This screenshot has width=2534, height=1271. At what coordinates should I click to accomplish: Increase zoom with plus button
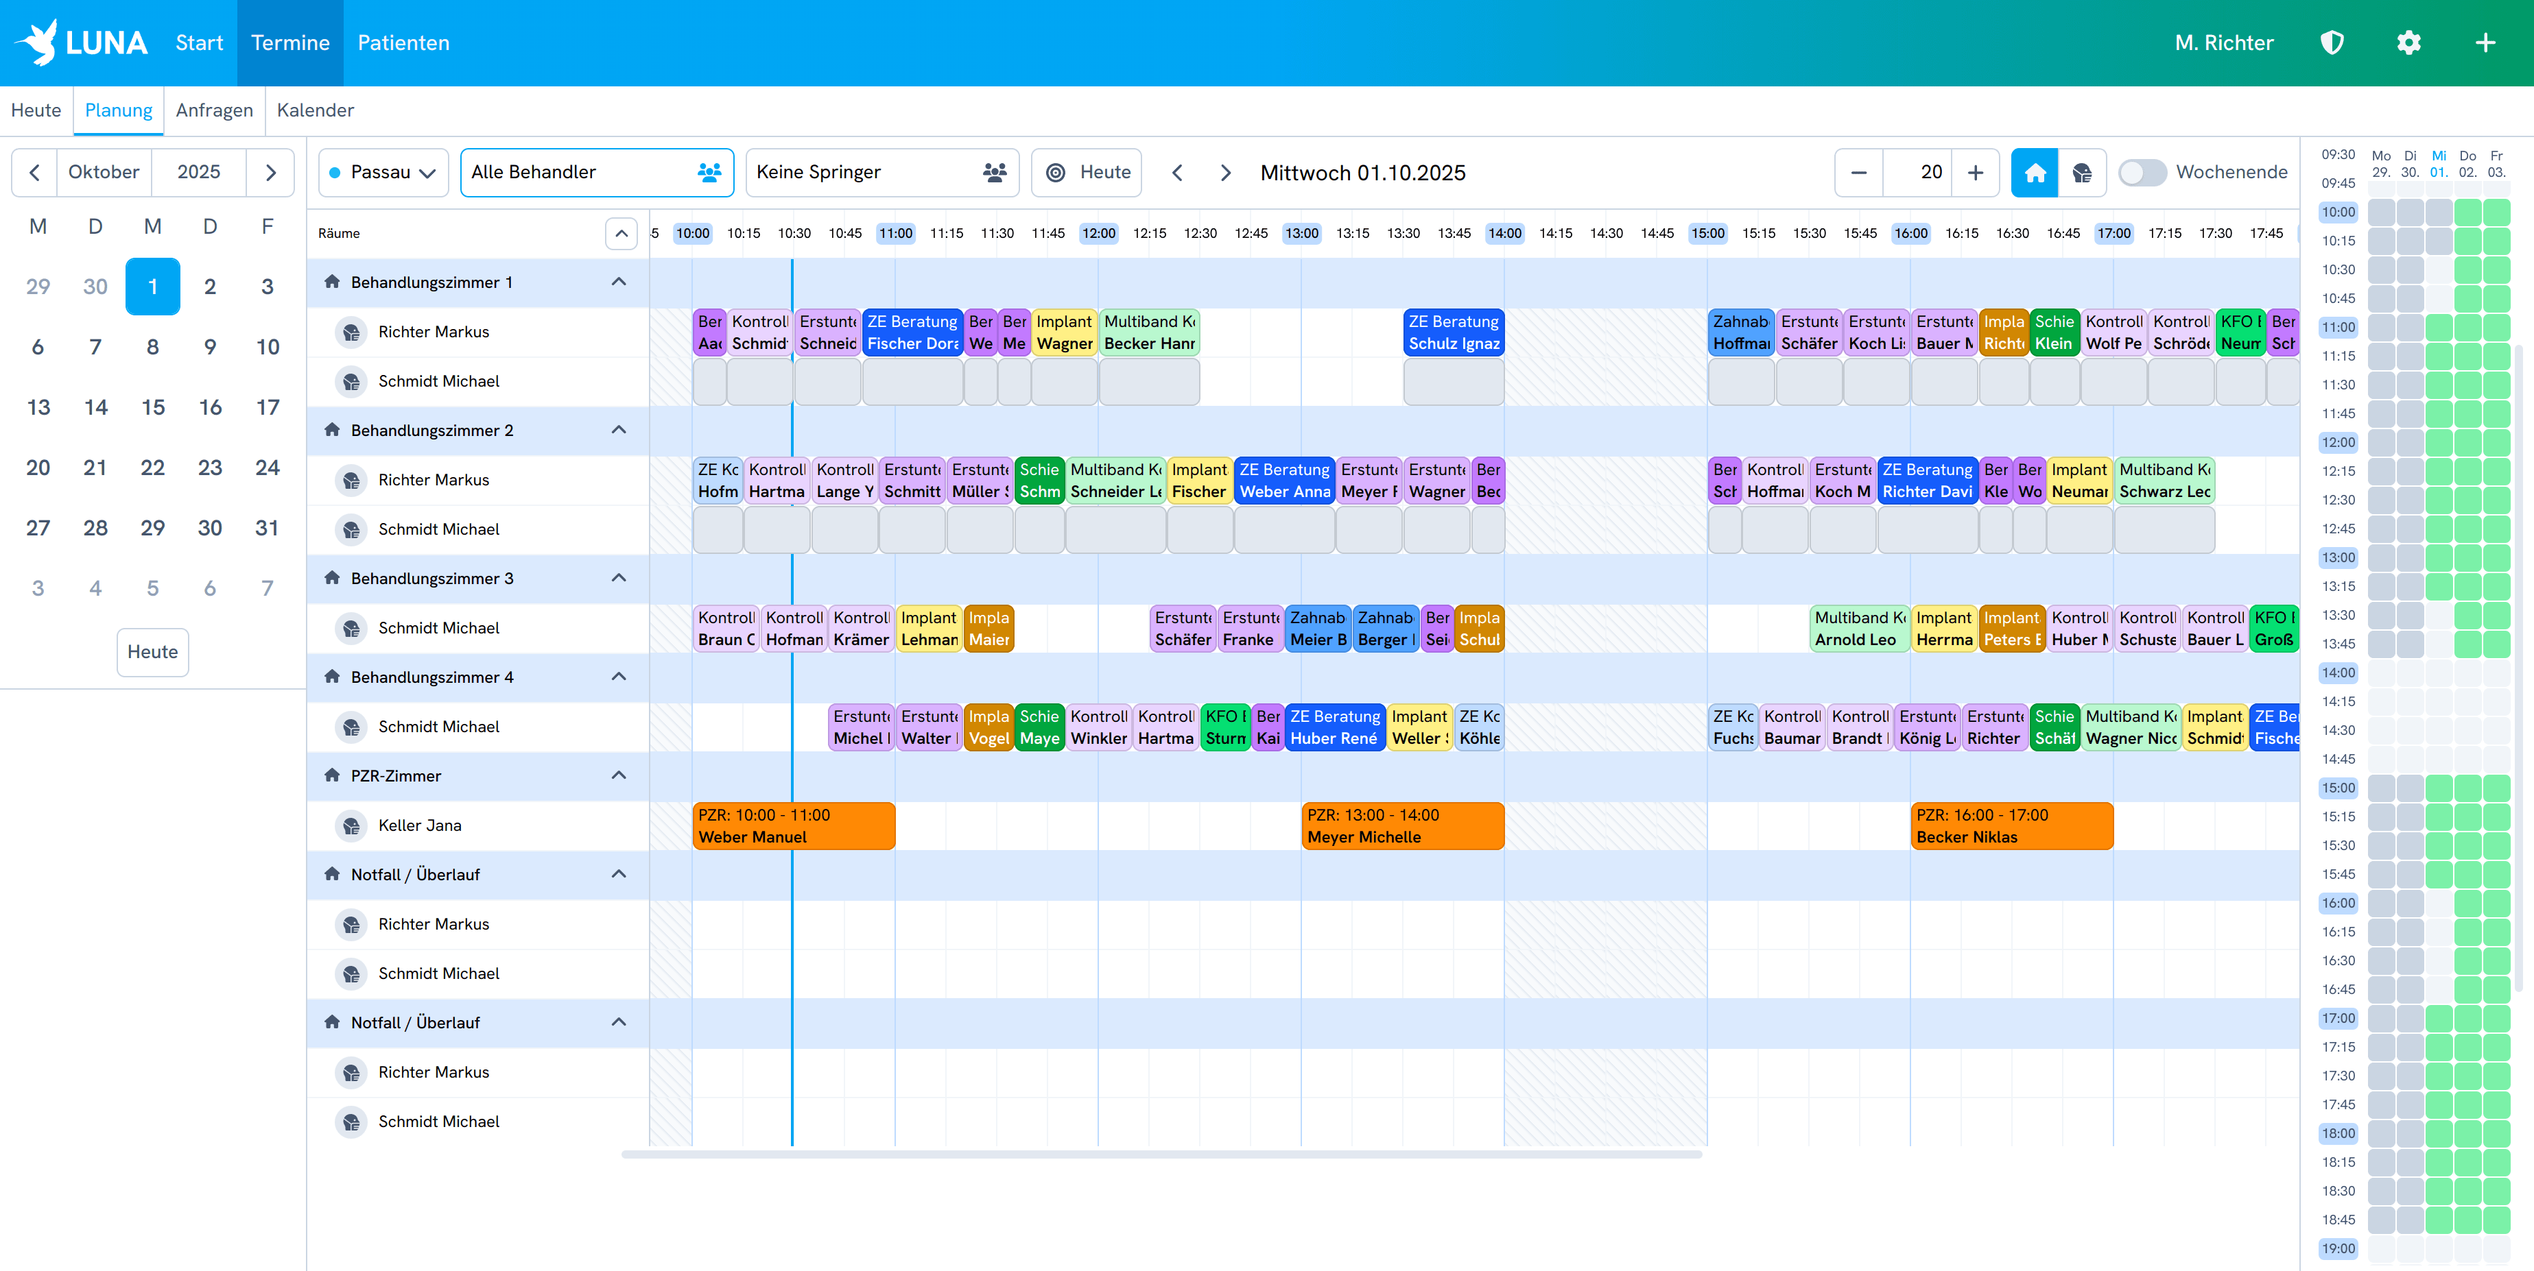pyautogui.click(x=1976, y=172)
